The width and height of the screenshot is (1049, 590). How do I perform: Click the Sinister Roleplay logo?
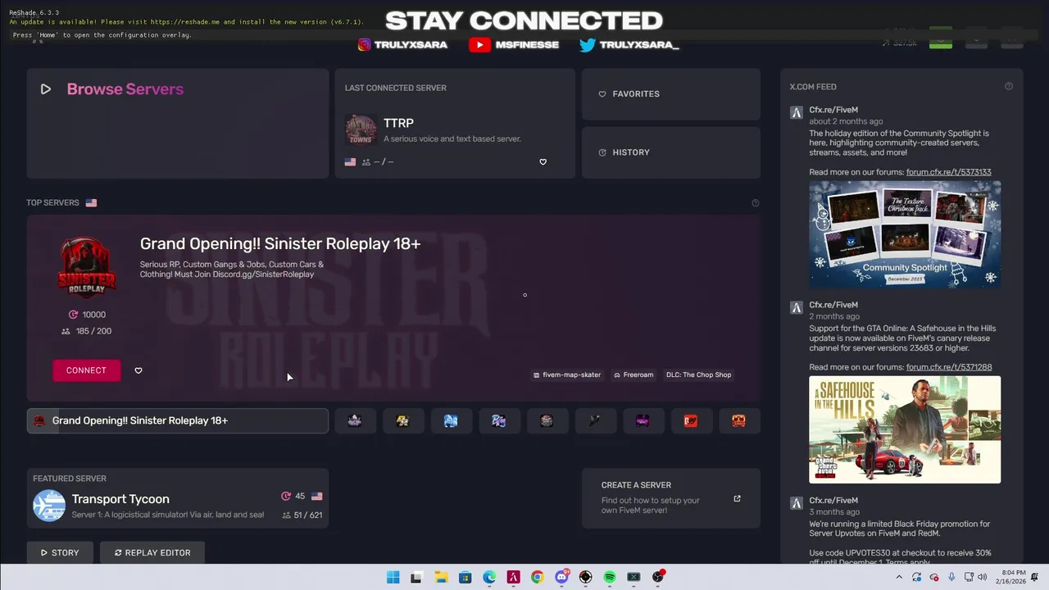click(86, 268)
